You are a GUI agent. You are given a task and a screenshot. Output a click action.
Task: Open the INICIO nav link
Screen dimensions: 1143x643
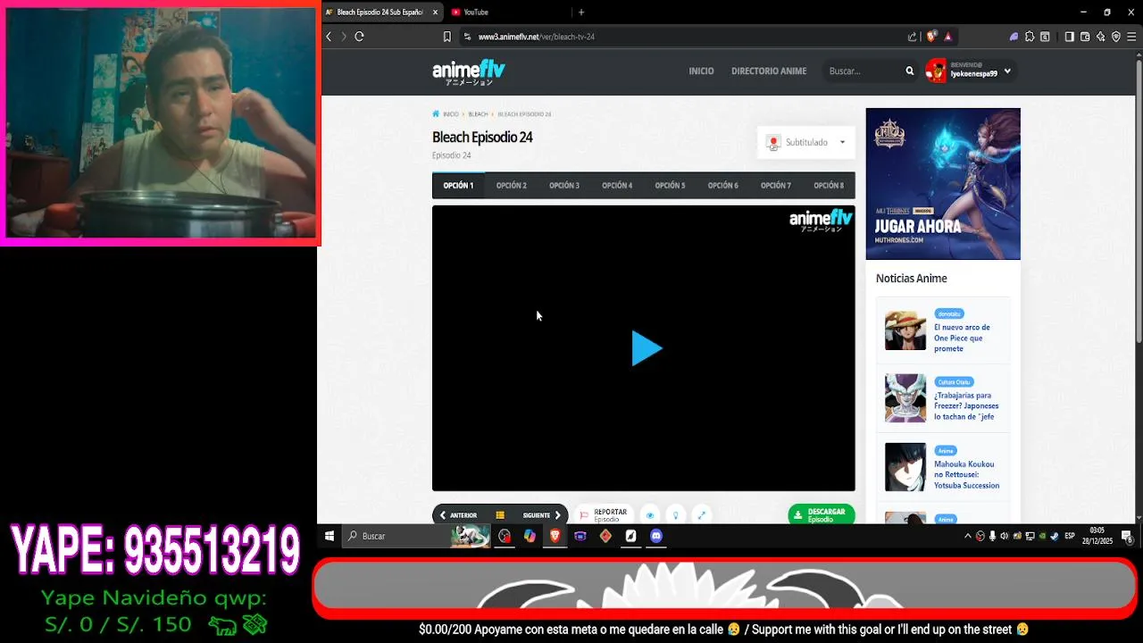(701, 71)
